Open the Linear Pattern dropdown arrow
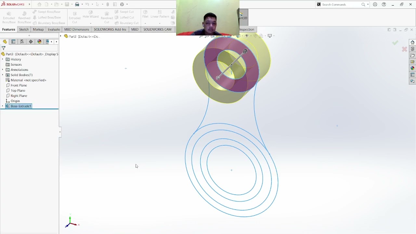416x234 pixels. pyautogui.click(x=160, y=23)
